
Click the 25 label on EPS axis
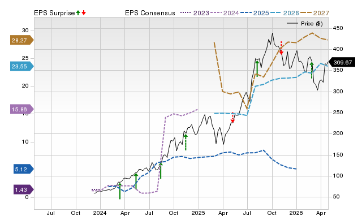pos(25,58)
